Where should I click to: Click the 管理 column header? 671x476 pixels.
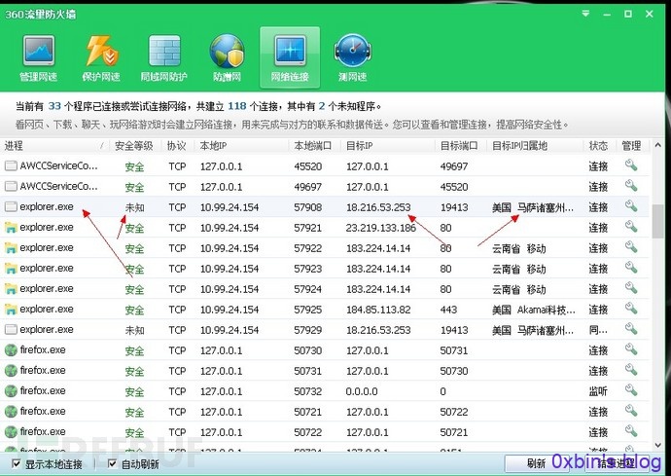click(632, 146)
